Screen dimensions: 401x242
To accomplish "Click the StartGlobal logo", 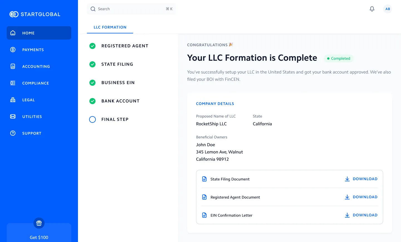I will point(35,14).
